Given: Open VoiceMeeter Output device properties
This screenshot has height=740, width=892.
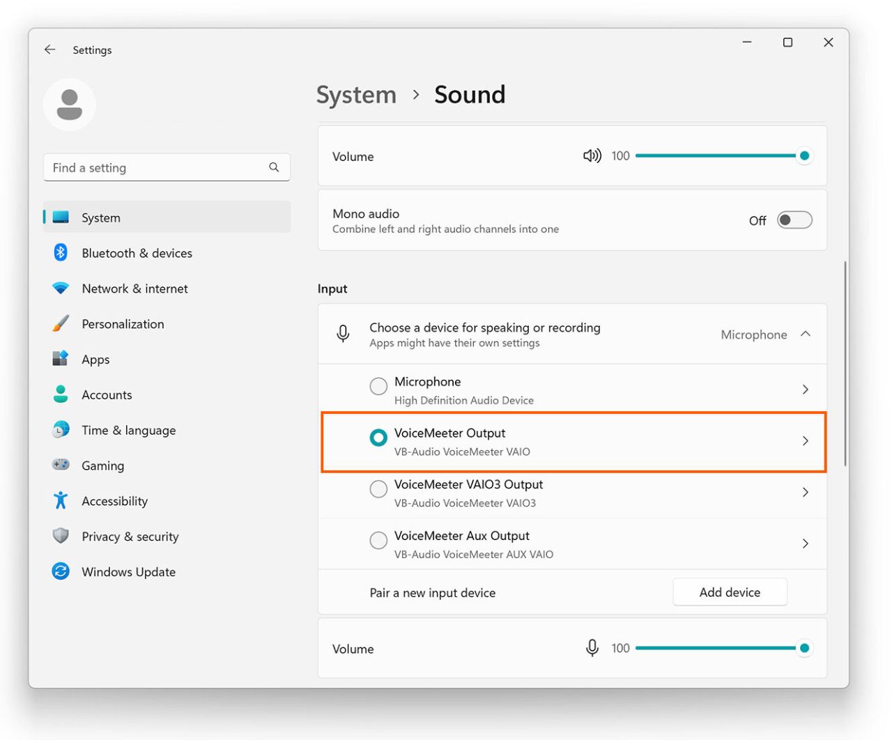Looking at the screenshot, I should pos(805,440).
